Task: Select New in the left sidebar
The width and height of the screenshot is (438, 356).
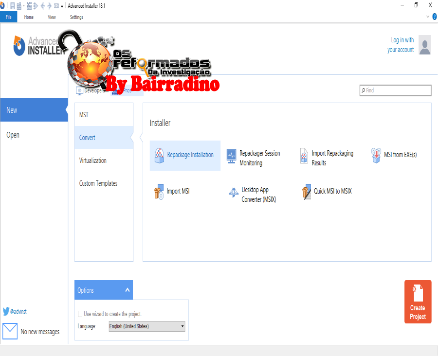Action: [34, 110]
